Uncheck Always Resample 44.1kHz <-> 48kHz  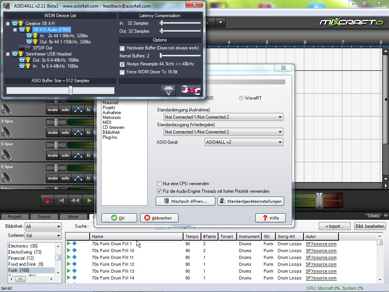click(x=122, y=64)
